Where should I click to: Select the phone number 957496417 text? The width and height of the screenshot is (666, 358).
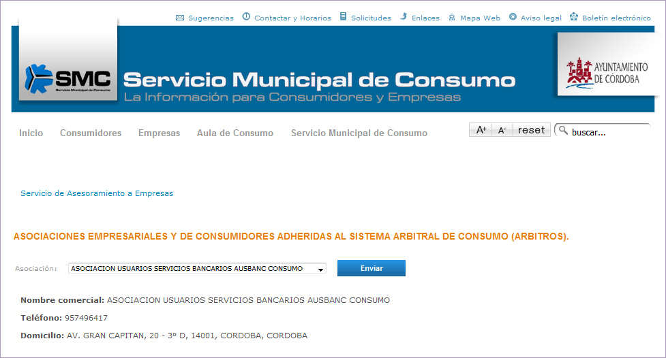pos(86,318)
